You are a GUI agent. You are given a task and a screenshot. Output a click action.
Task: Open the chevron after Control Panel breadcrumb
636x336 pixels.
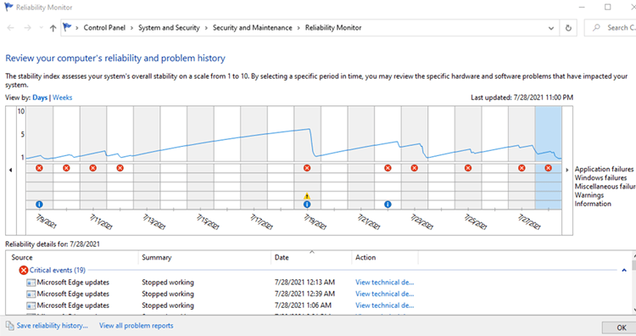pyautogui.click(x=131, y=28)
